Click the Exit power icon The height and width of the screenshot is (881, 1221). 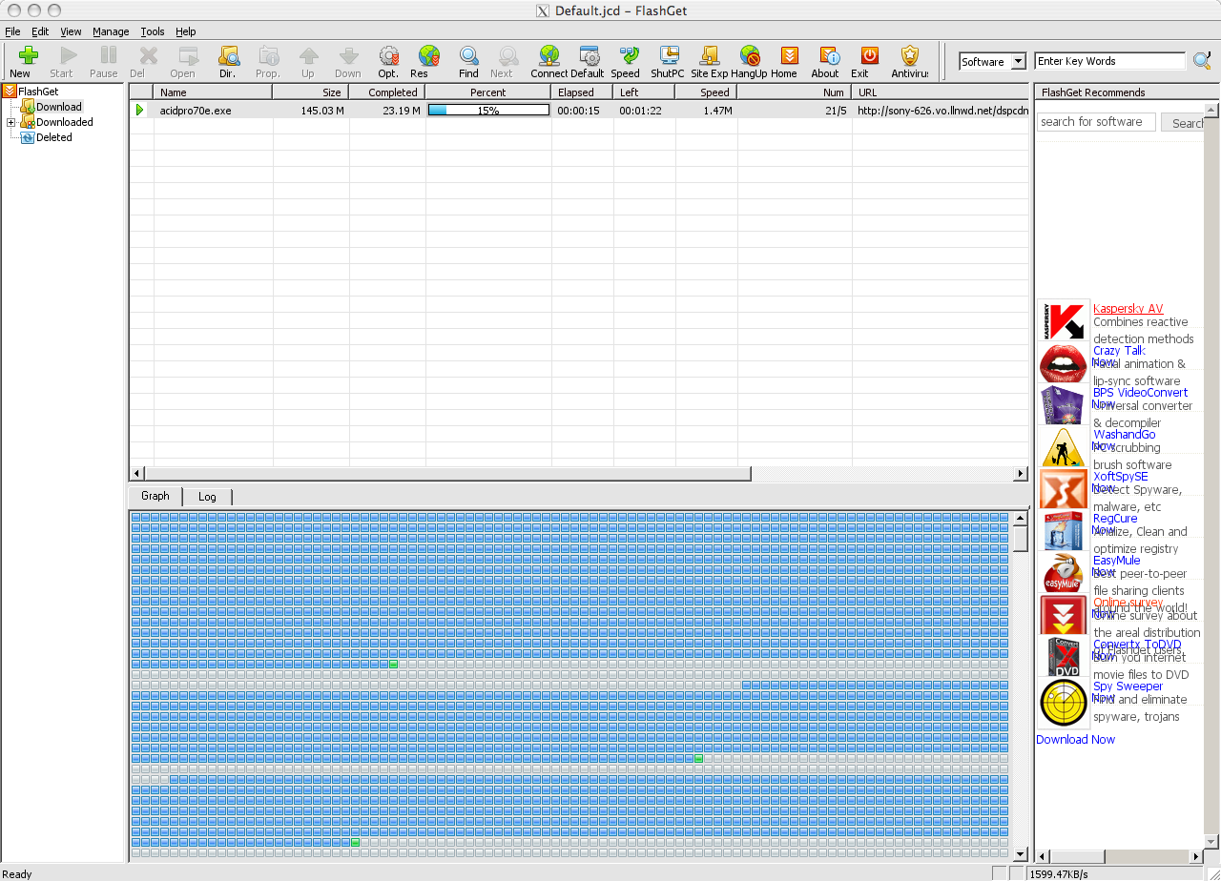[868, 57]
